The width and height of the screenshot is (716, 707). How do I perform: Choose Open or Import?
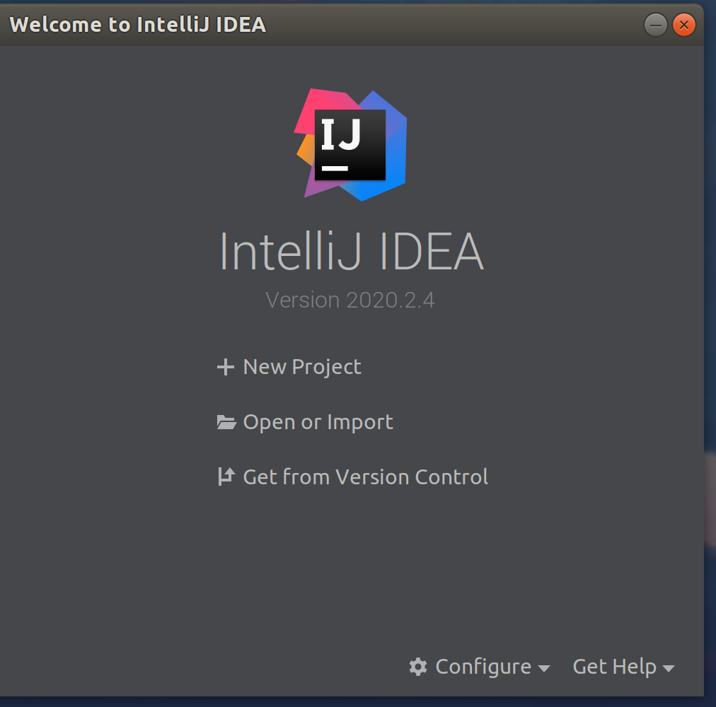(x=318, y=423)
